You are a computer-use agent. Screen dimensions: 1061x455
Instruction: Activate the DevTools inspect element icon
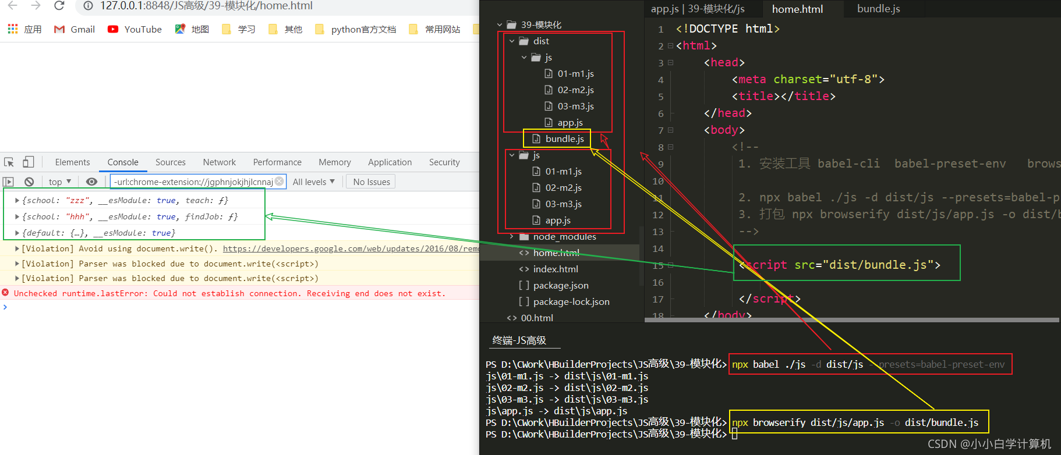tap(9, 162)
